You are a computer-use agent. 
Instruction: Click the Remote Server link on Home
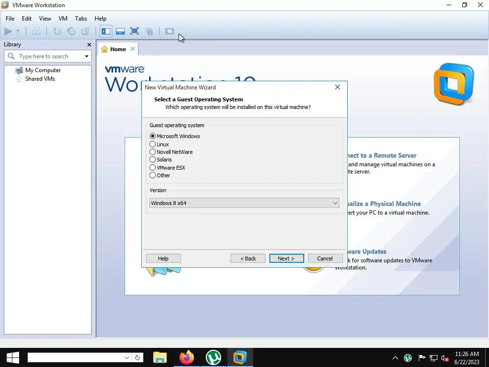tap(382, 155)
